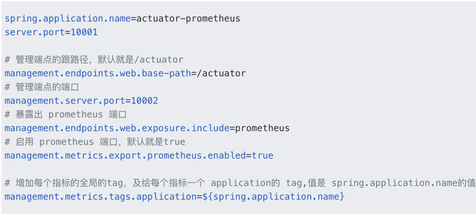Click the actuator-prometheus value text
The height and width of the screenshot is (214, 476).
(189, 19)
